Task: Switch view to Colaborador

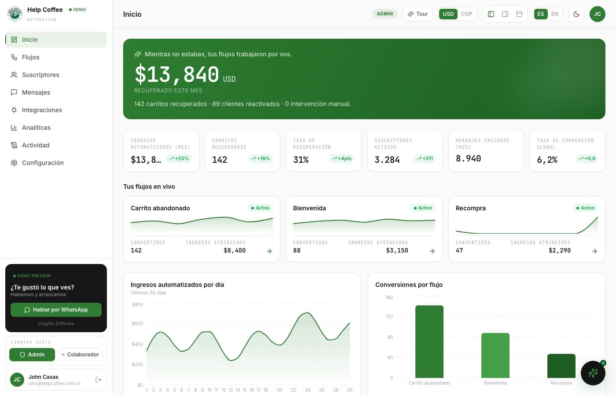Action: [x=80, y=355]
